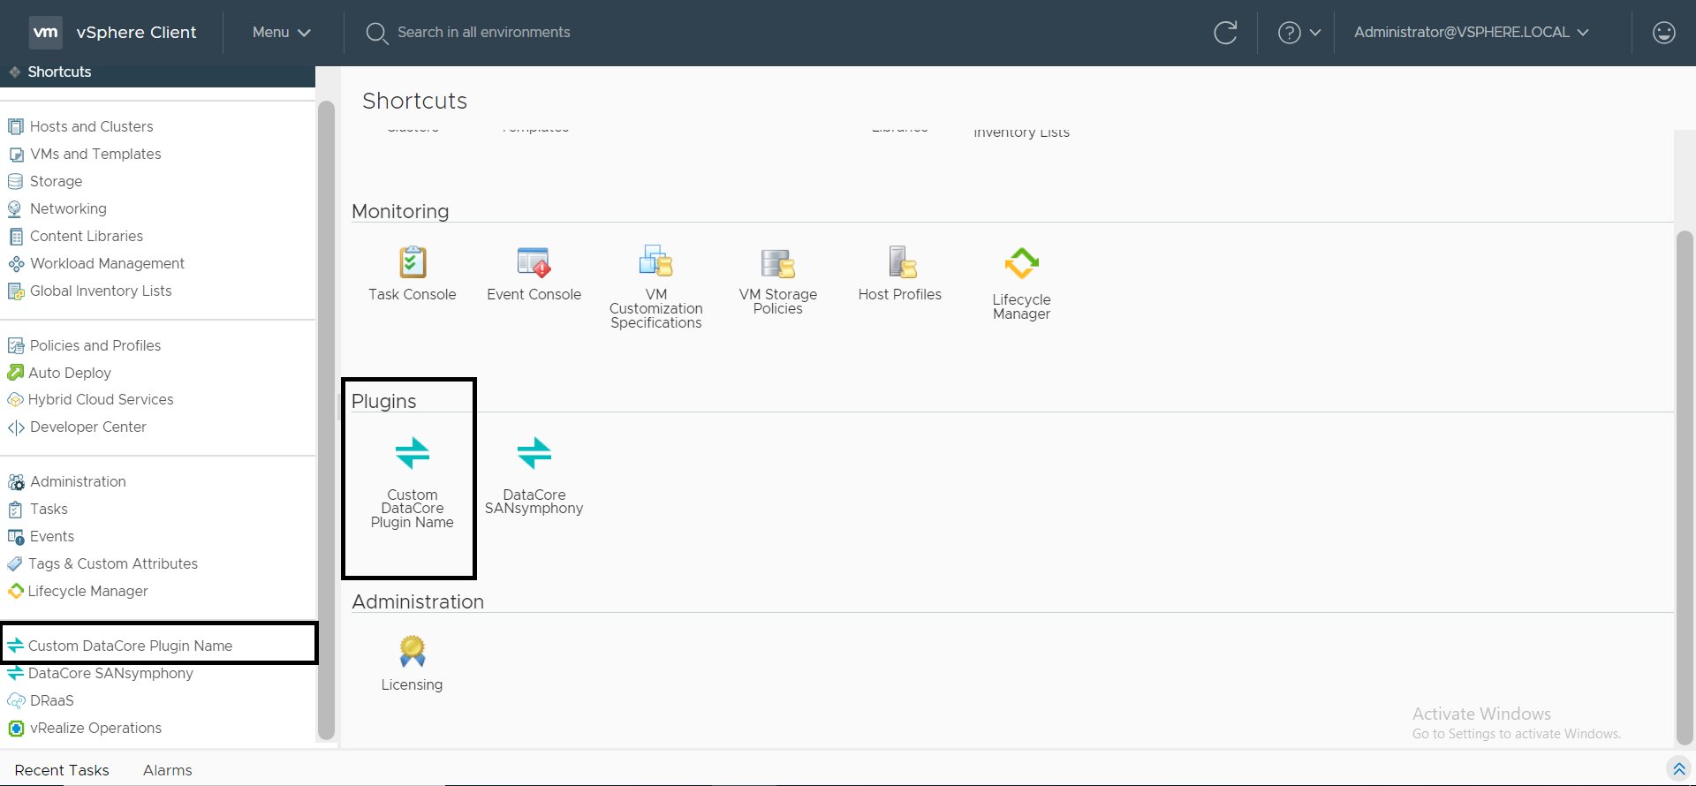Go to Hosts and Clusters in sidebar

click(91, 126)
